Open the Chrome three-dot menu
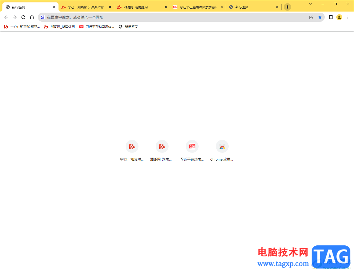Image resolution: width=354 pixels, height=272 pixels. coord(348,17)
